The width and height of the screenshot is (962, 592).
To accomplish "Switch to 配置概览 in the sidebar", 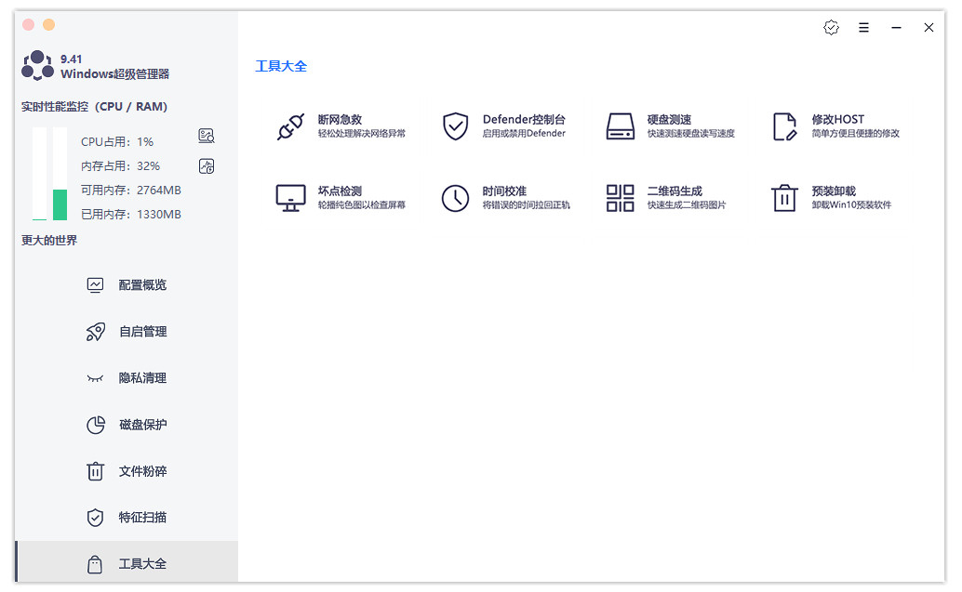I will [121, 285].
